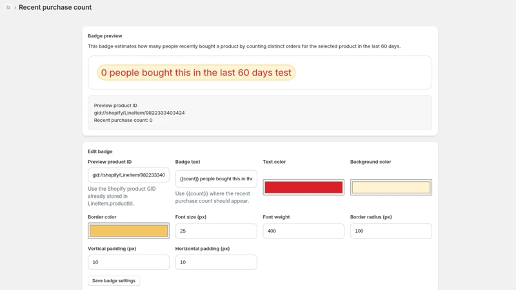Click the yellow badge preview pill

(196, 72)
